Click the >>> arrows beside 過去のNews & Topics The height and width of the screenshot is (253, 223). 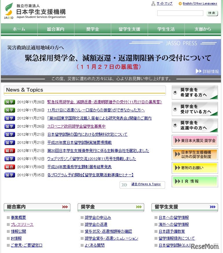(124, 185)
